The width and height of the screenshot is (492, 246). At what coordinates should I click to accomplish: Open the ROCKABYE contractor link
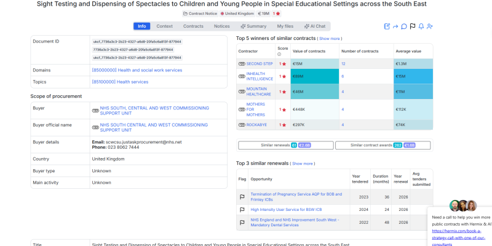[x=256, y=125]
